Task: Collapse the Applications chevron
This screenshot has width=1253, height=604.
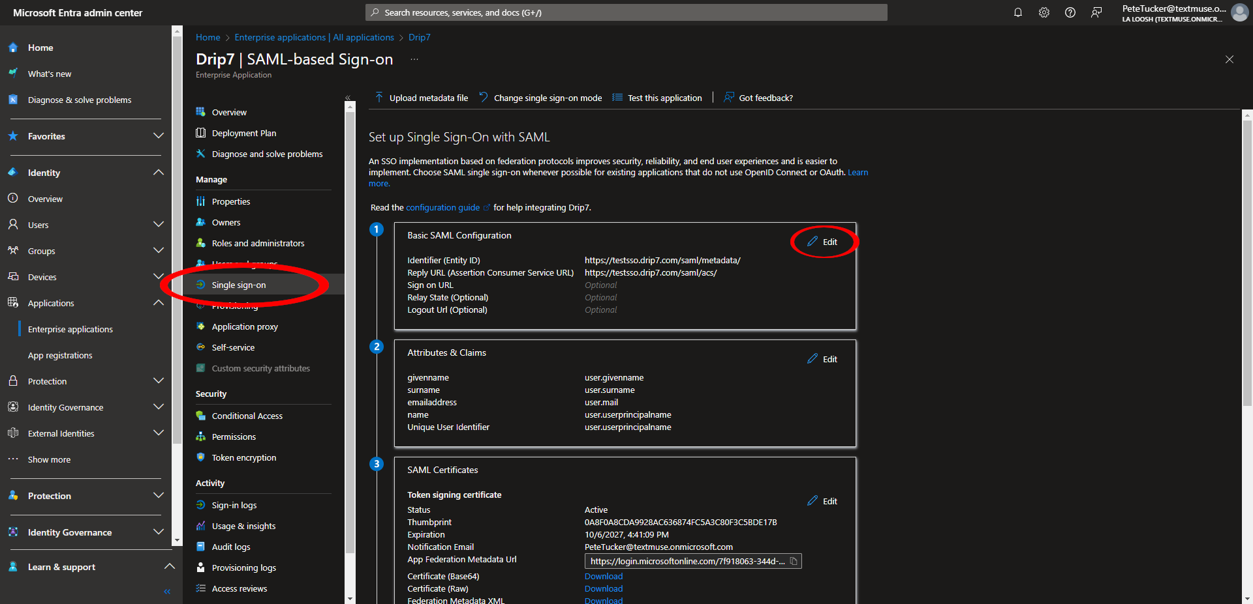Action: coord(158,302)
